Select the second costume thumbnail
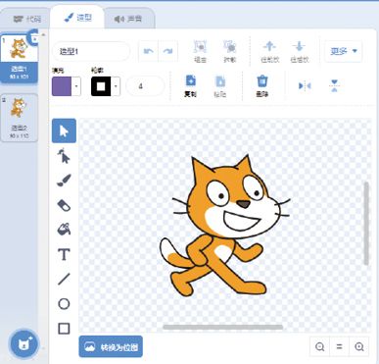Image resolution: width=379 pixels, height=364 pixels. click(20, 118)
